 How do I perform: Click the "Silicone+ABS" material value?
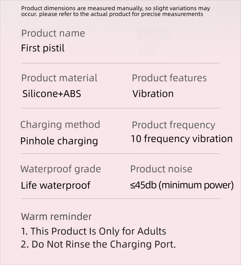[52, 94]
